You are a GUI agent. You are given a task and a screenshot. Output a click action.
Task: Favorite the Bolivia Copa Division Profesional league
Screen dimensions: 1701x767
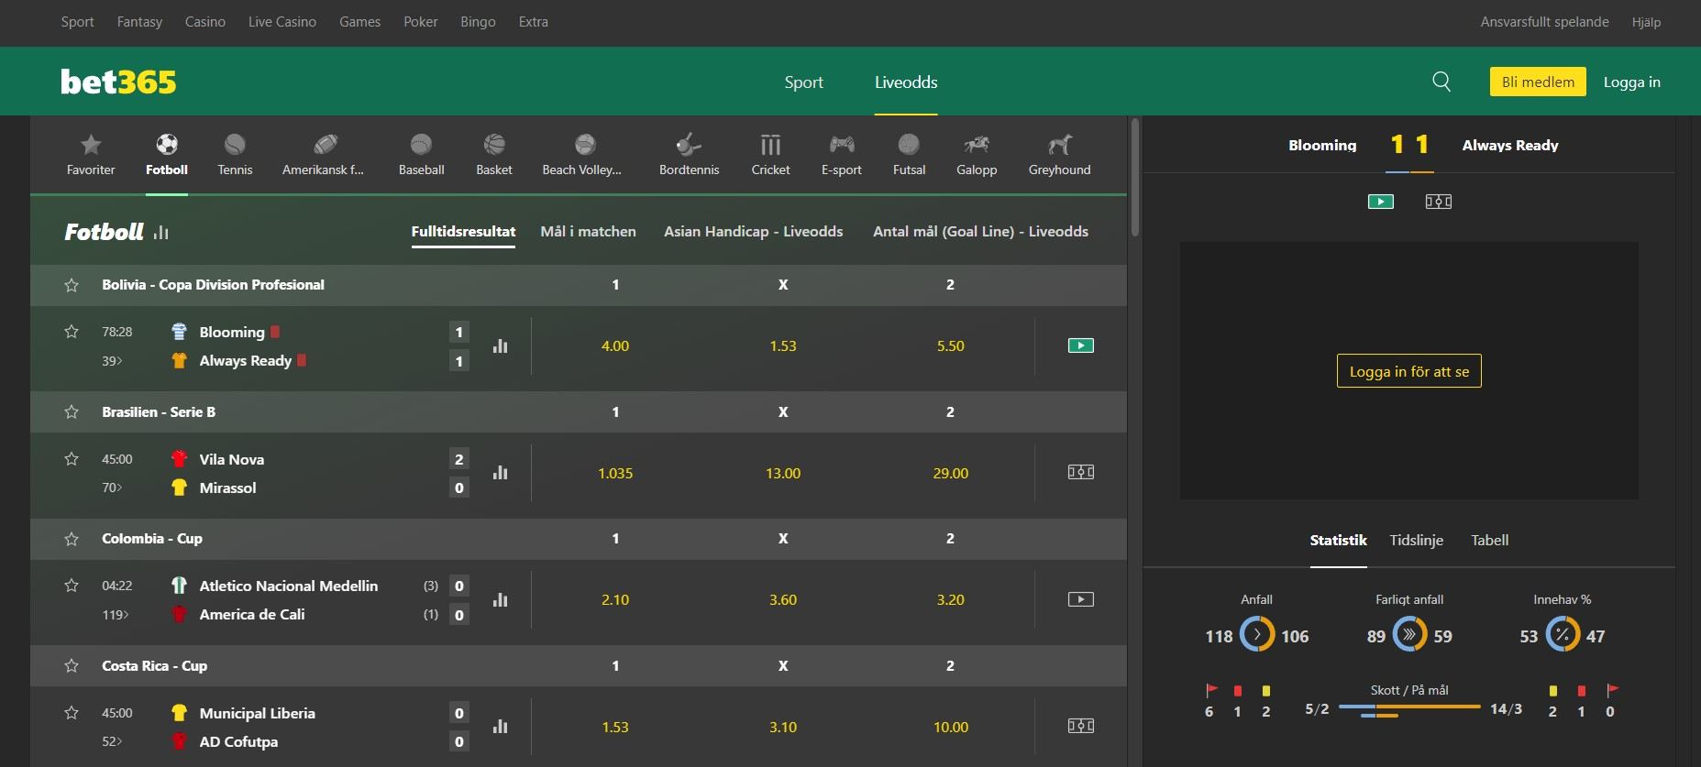click(x=72, y=285)
